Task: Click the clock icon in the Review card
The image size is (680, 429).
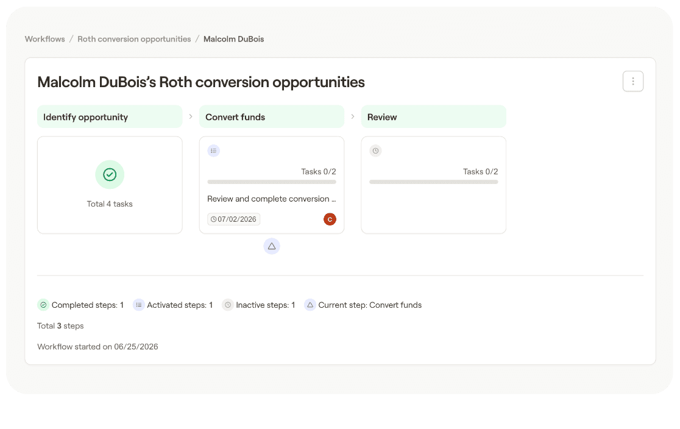Action: click(x=375, y=151)
